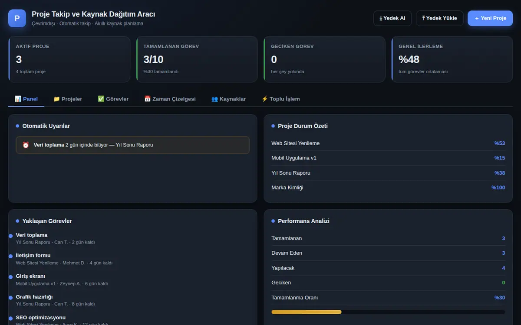The width and height of the screenshot is (521, 325).
Task: Click the alarm clock icon in alert
Action: [x=26, y=145]
